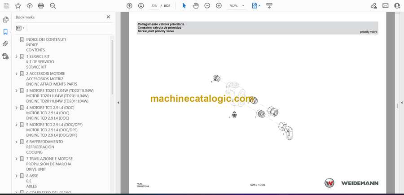This screenshot has height=195, width=404.
Task: Click the scrolling mode keyboard icon
Action: point(269,6)
